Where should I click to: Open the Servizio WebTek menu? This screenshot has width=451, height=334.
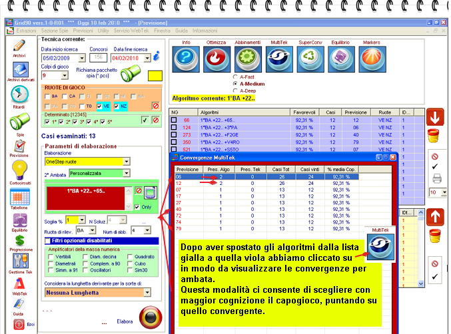pyautogui.click(x=131, y=31)
